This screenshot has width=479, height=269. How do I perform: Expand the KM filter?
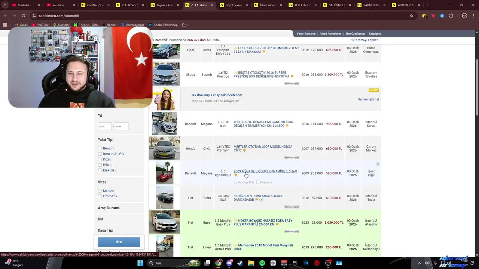(119, 219)
